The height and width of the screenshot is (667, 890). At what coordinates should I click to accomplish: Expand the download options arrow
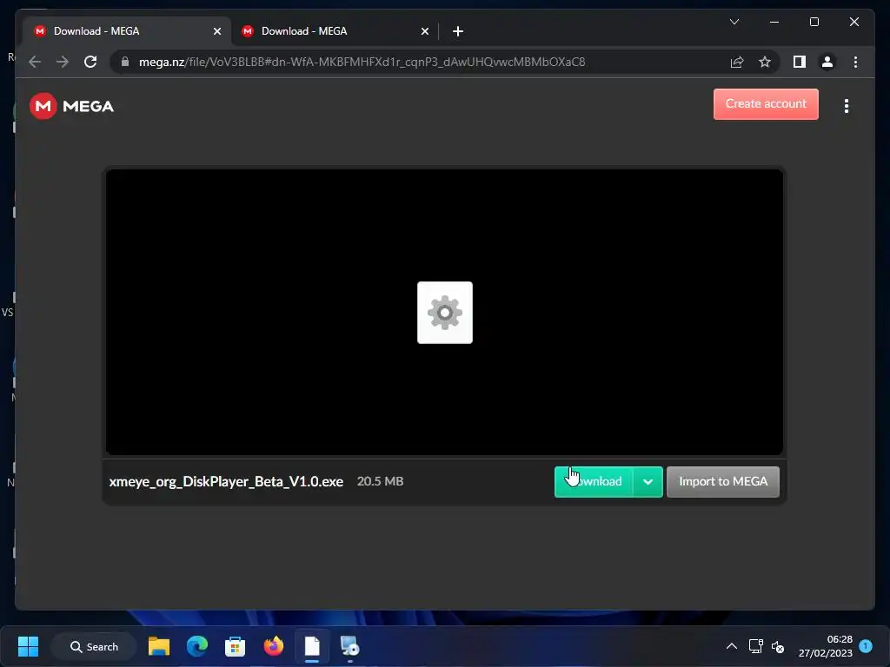click(648, 481)
